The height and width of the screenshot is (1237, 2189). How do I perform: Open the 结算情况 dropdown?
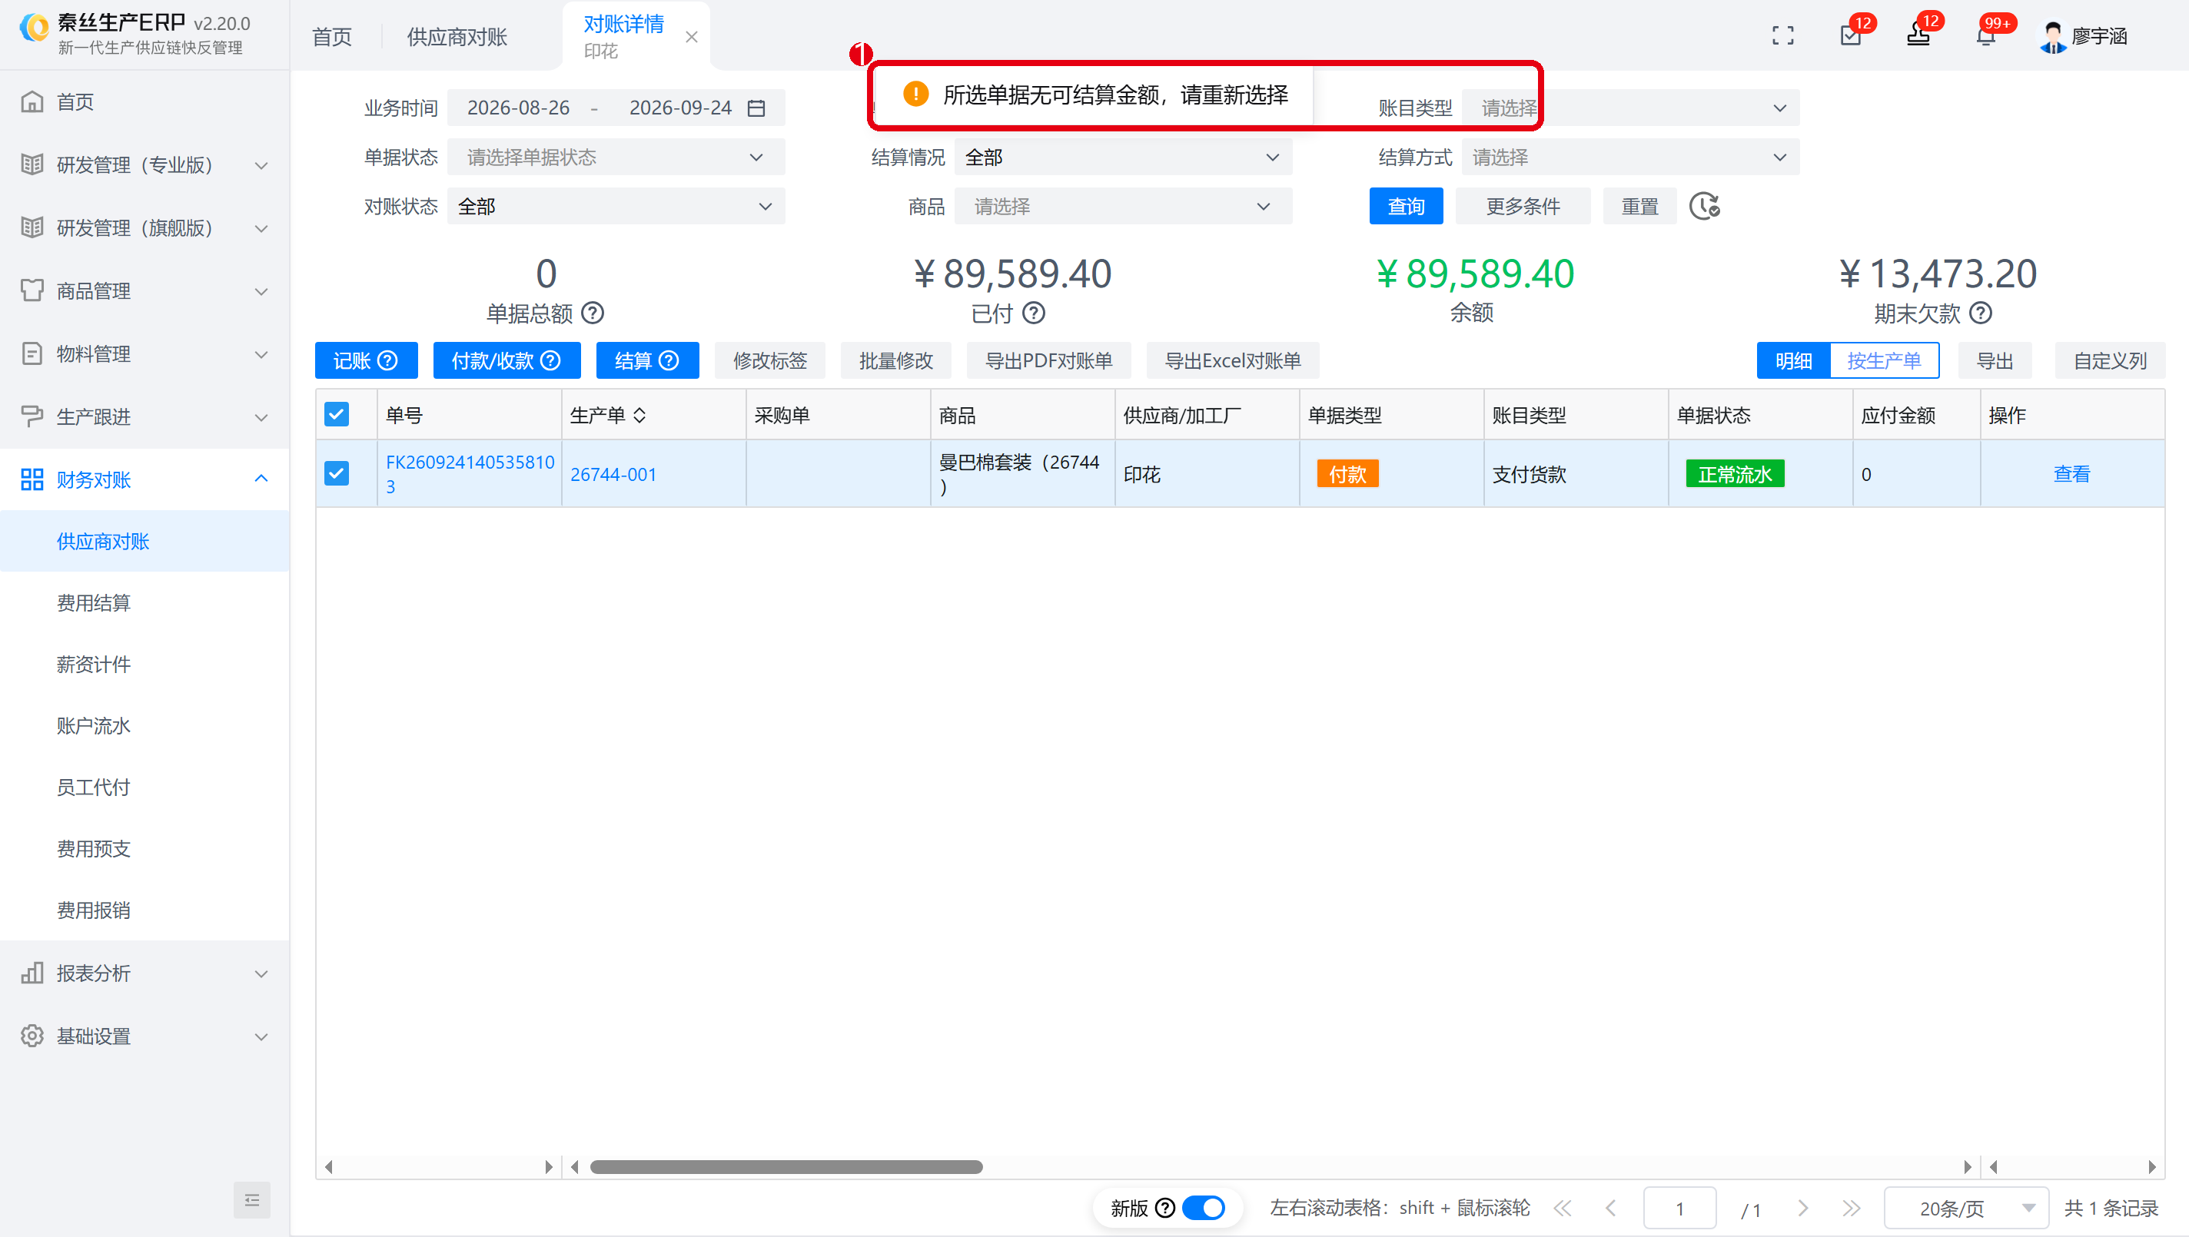pos(1122,158)
